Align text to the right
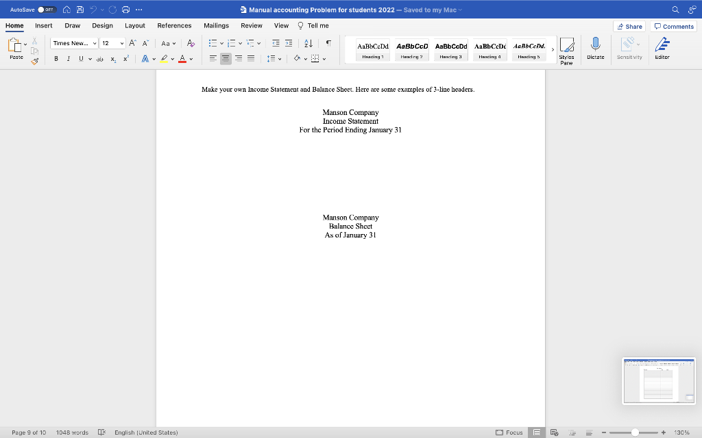Image resolution: width=702 pixels, height=438 pixels. click(239, 59)
